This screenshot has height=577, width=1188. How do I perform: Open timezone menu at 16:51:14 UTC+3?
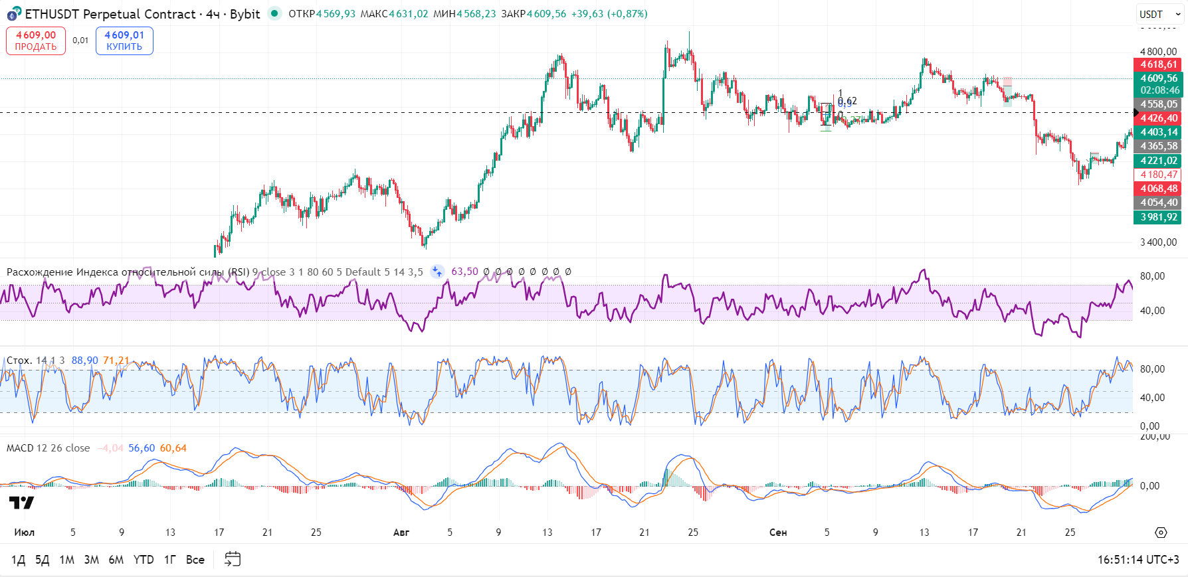click(x=1138, y=560)
